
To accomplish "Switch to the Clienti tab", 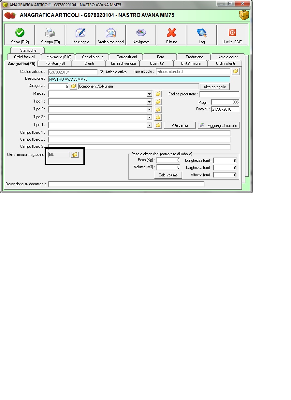I will pos(89,63).
